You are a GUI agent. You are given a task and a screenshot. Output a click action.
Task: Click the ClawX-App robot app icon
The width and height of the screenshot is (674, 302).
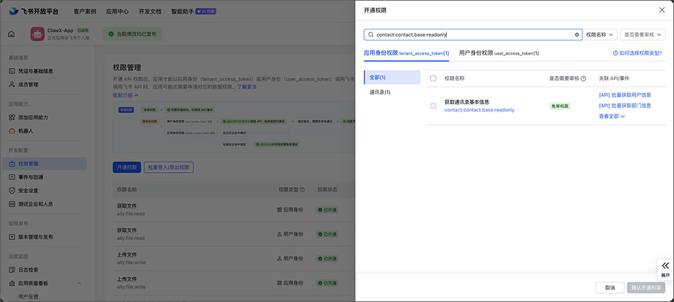click(x=37, y=34)
